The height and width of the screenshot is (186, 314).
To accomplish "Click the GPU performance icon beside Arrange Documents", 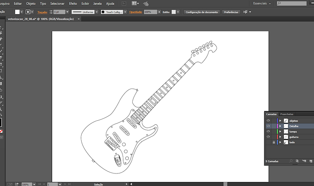I will pos(146,4).
